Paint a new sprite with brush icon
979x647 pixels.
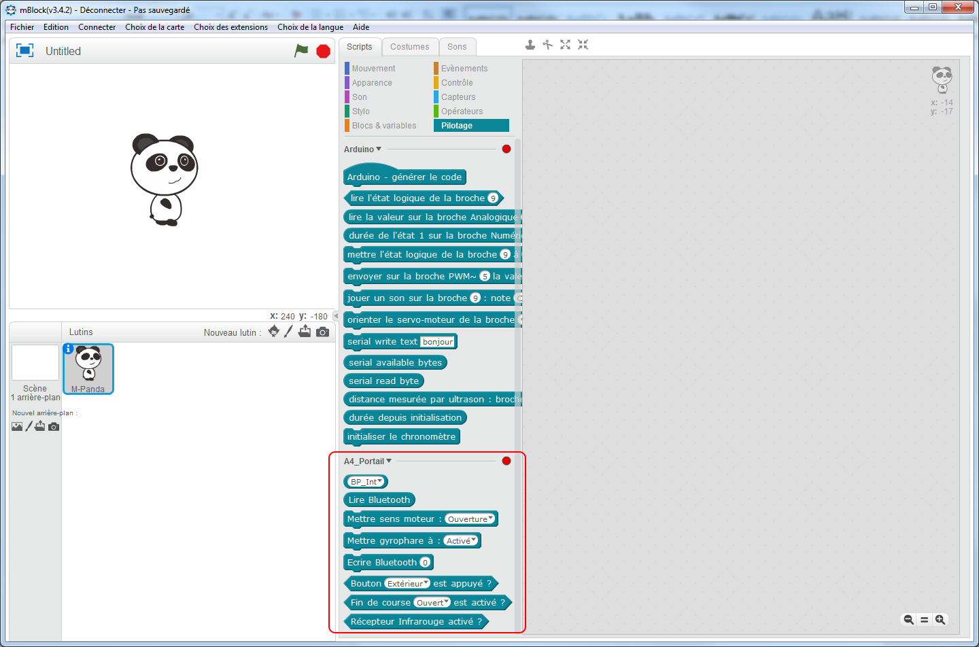click(x=288, y=332)
